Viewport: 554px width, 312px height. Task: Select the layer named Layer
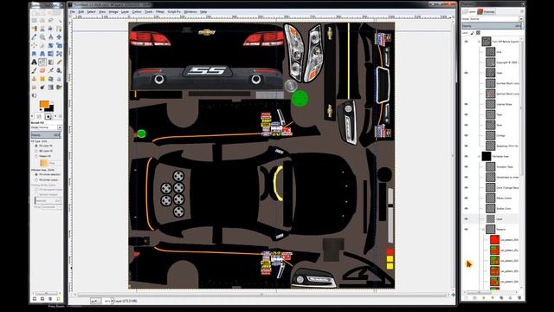pyautogui.click(x=499, y=219)
